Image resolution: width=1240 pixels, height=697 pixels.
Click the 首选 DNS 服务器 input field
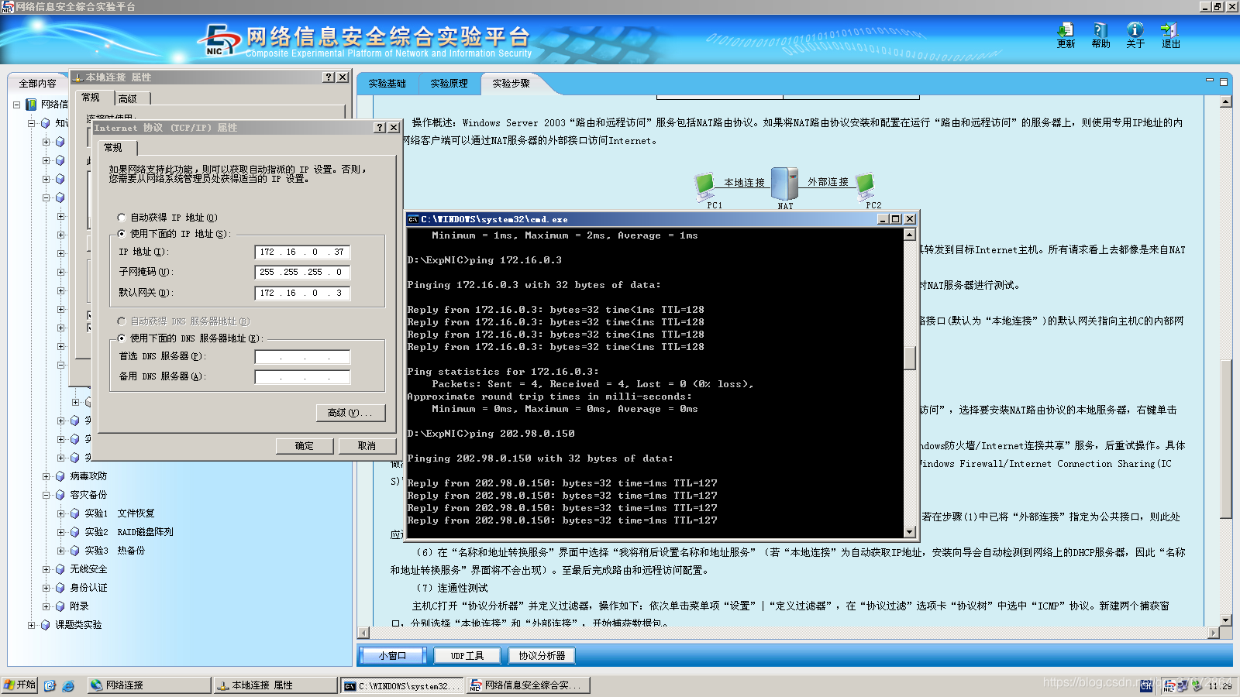pyautogui.click(x=303, y=356)
